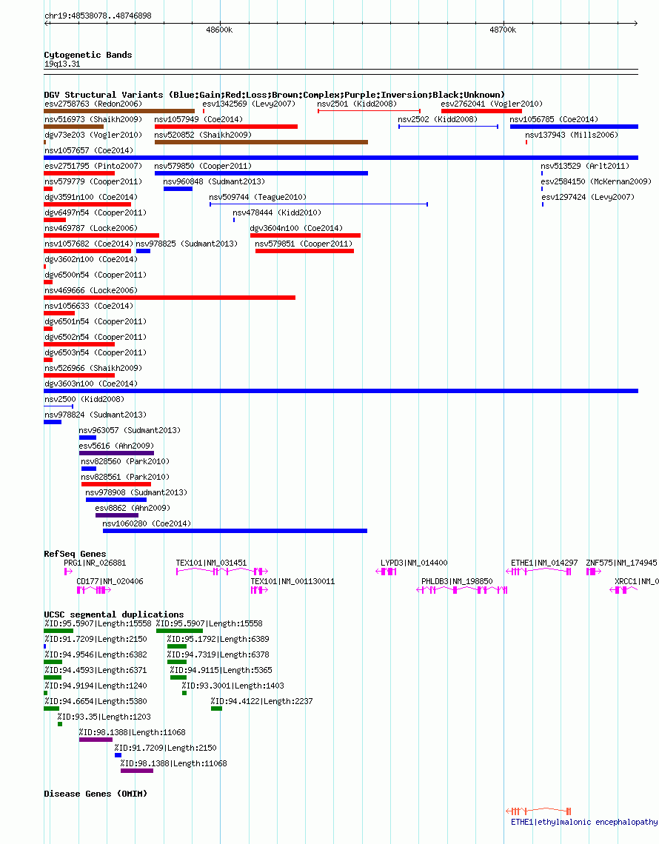Select nsv513529 (Arlt2011) label
This screenshot has height=844, width=659.
[585, 167]
